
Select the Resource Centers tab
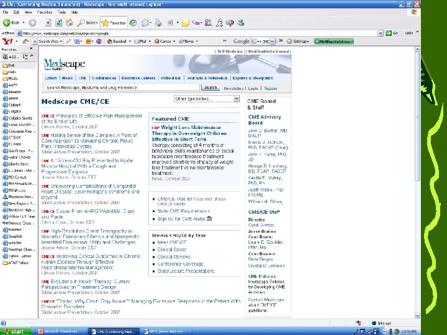click(x=138, y=78)
